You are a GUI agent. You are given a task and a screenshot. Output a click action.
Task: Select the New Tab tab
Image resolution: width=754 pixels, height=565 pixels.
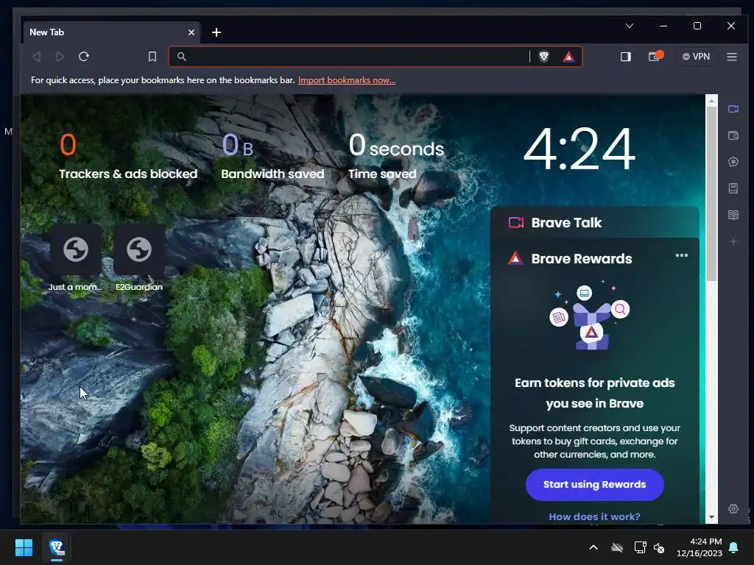pyautogui.click(x=112, y=32)
